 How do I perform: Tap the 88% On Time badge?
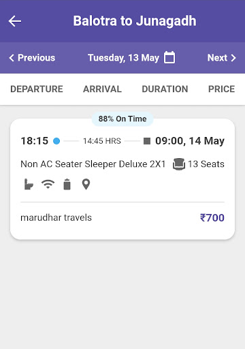click(x=122, y=119)
